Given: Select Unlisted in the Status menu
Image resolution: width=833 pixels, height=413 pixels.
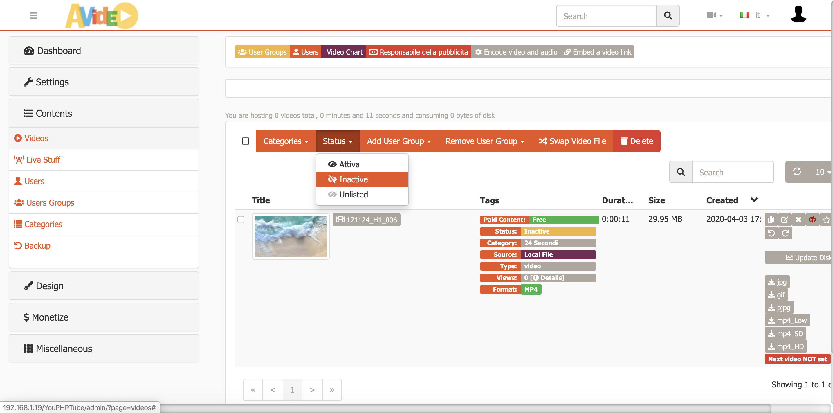Looking at the screenshot, I should coord(362,195).
